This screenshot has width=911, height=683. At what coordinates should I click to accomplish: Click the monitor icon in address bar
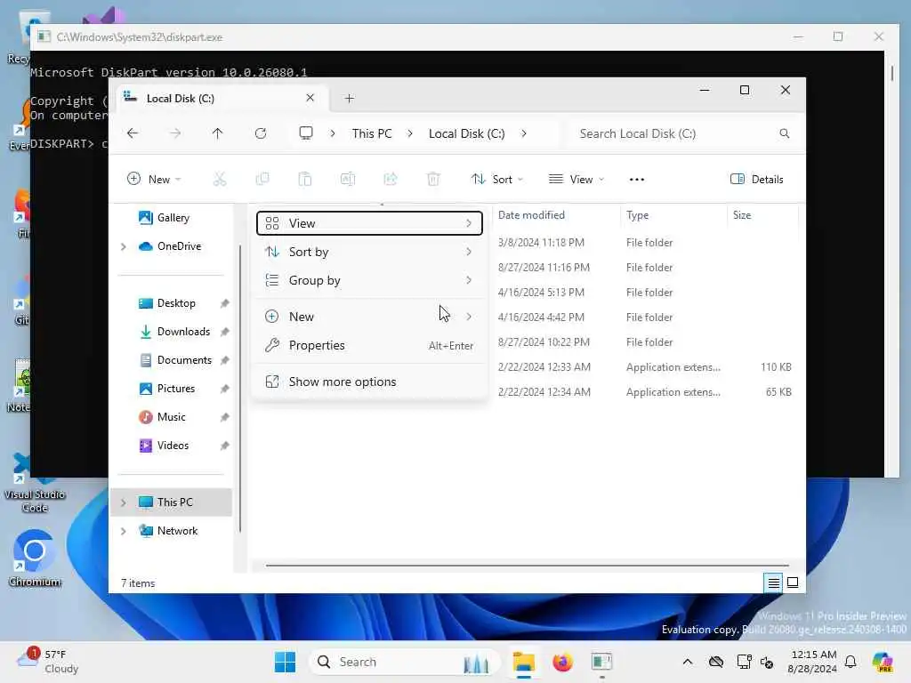point(306,133)
